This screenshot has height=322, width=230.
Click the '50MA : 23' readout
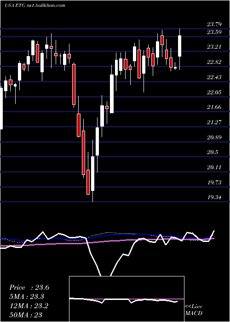click(26, 315)
